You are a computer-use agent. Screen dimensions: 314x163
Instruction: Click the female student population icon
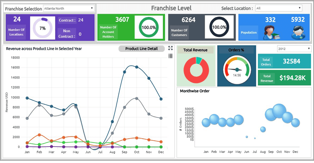coord(271,33)
